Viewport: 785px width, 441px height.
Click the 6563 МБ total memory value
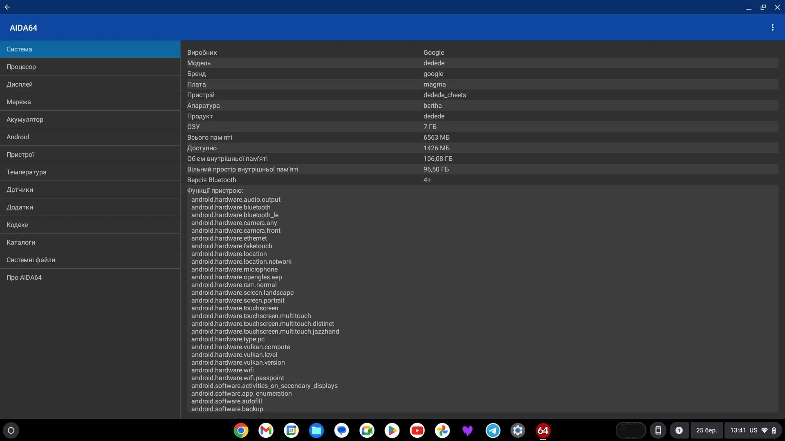[436, 137]
